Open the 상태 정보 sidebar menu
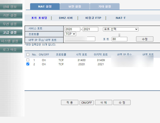Screen dimensions: 160x123 click(x=11, y=7)
